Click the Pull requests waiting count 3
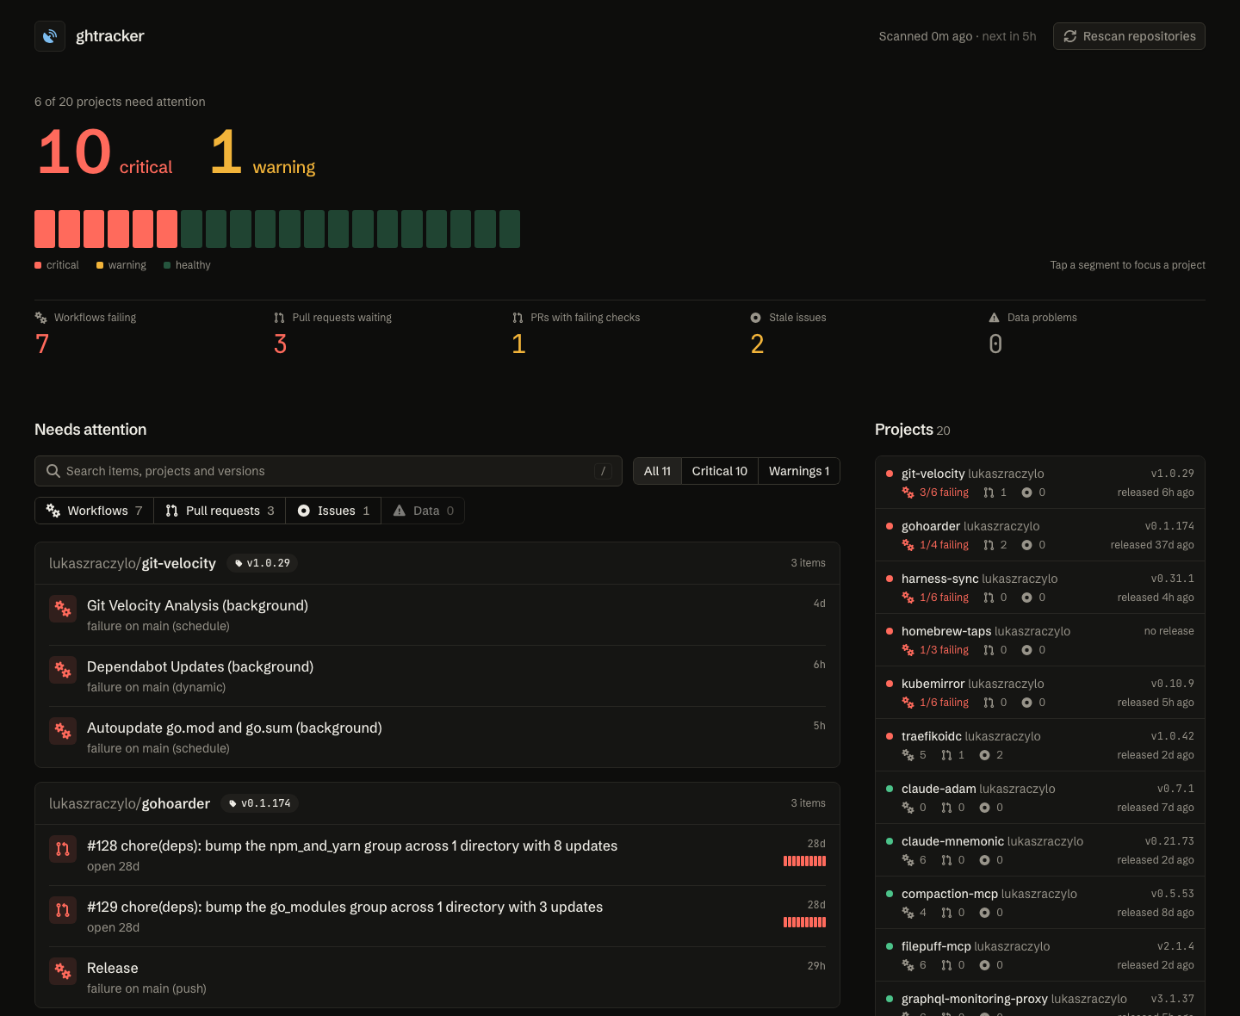 pos(280,344)
